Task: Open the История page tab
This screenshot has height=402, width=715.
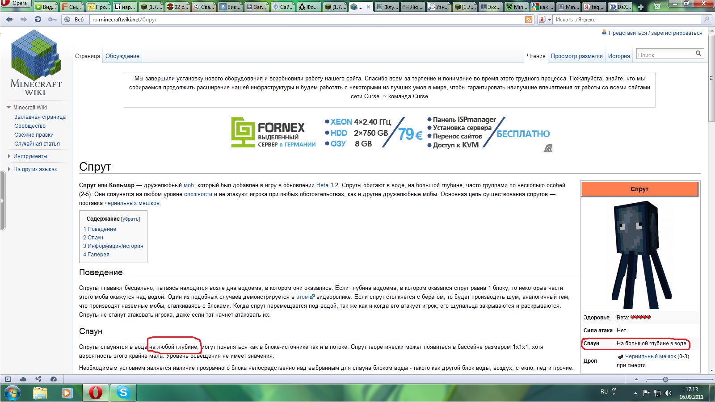Action: coord(618,56)
